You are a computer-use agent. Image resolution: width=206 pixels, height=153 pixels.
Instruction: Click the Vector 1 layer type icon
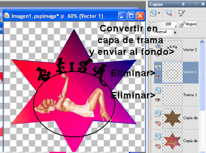[x=158, y=68]
